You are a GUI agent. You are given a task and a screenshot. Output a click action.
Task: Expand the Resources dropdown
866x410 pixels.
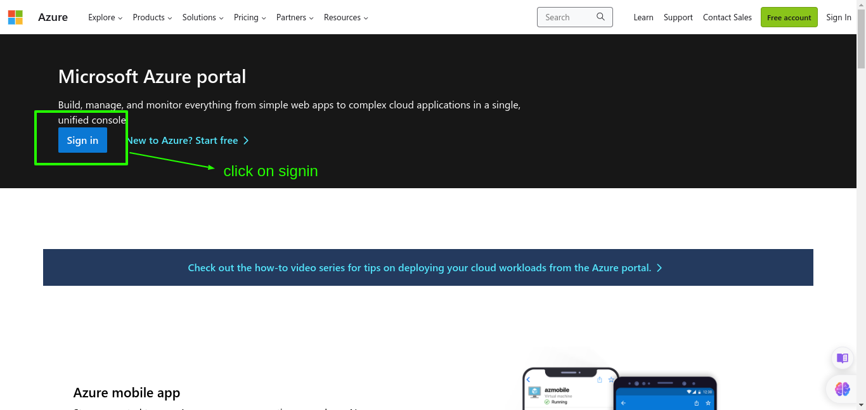pyautogui.click(x=346, y=18)
